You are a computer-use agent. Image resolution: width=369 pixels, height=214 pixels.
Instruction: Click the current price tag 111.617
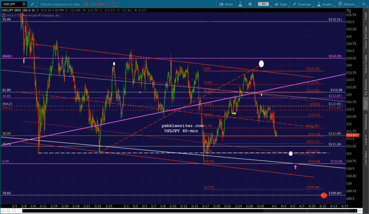352,135
